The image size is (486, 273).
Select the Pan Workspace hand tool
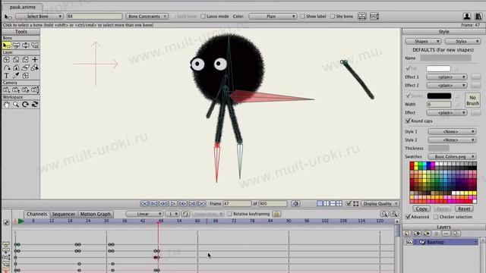[7, 105]
